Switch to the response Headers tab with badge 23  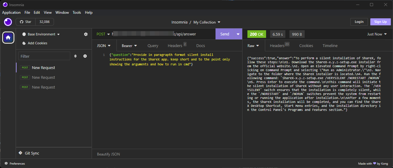[279, 46]
